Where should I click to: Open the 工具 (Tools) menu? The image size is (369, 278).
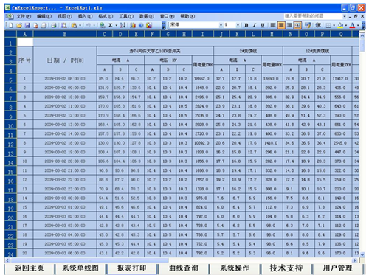[126, 16]
